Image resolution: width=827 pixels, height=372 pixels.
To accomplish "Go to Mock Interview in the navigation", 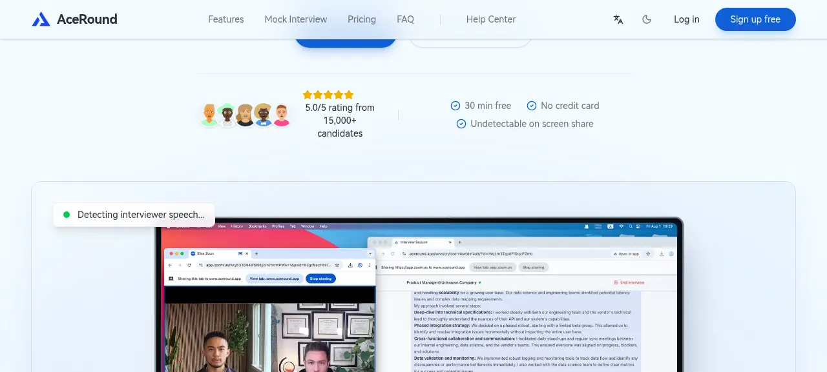I will click(x=296, y=19).
